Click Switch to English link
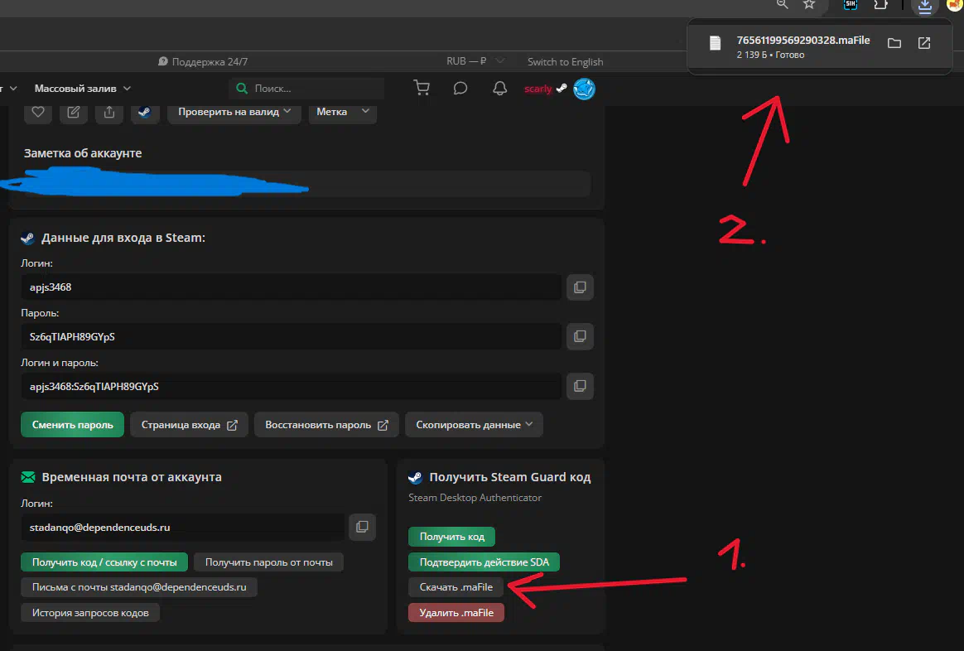The width and height of the screenshot is (964, 651). click(x=565, y=62)
